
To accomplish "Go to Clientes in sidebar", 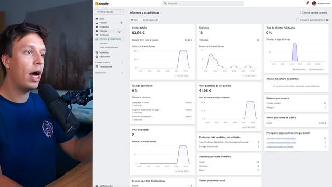I will [x=103, y=31].
